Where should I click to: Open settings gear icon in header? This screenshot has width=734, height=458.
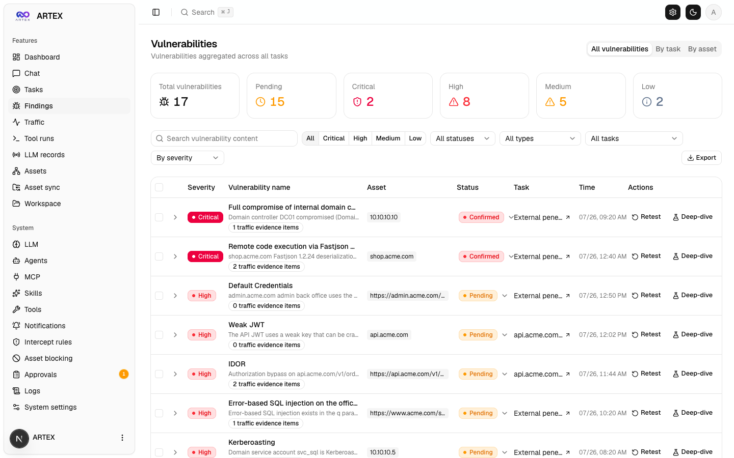[x=673, y=12]
